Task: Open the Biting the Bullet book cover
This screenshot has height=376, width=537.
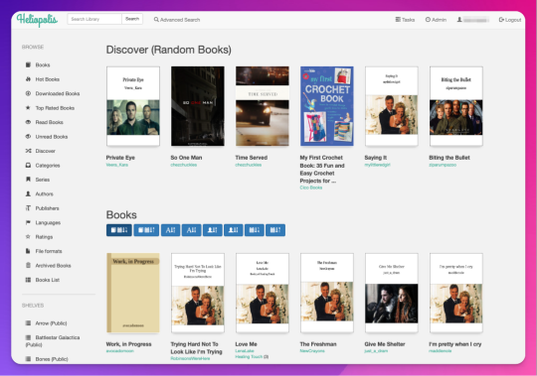Action: click(456, 106)
